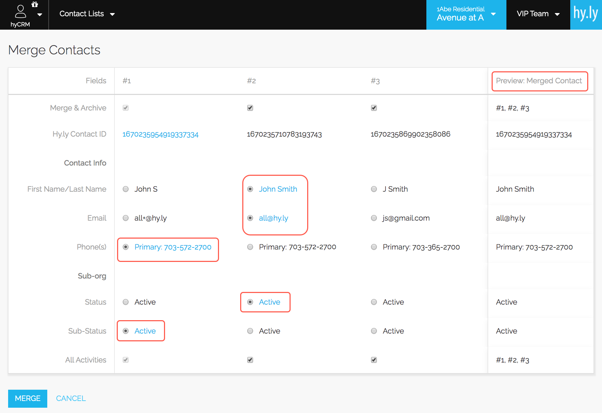Viewport: 602px width, 413px height.
Task: Select Sub-Status Active radio for contact #1
Action: pyautogui.click(x=126, y=331)
